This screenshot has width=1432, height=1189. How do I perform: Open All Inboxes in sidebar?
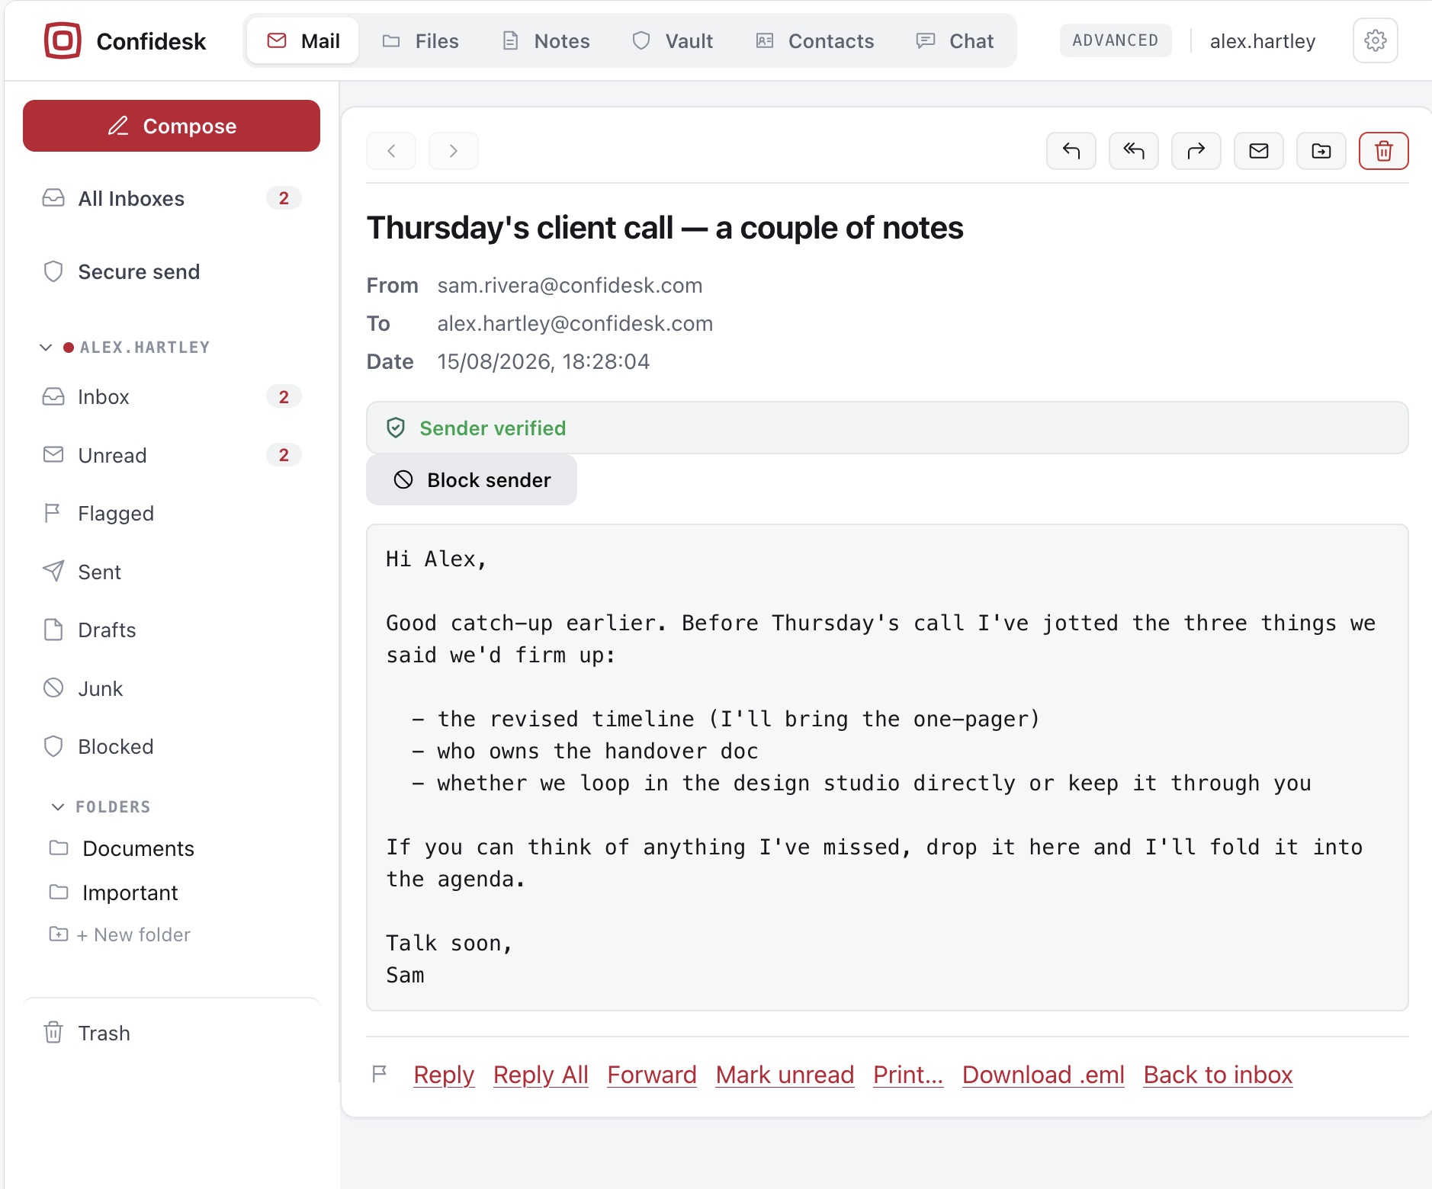pos(172,199)
